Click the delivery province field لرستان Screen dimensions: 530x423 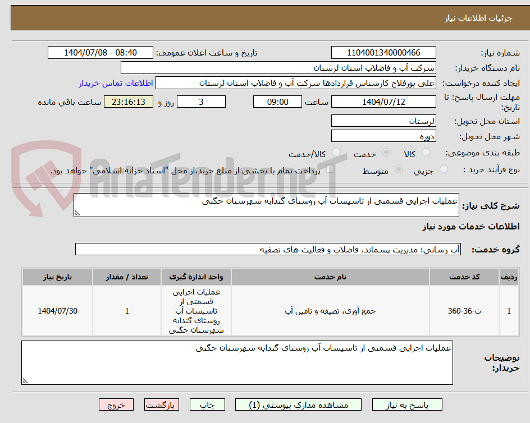(x=383, y=121)
